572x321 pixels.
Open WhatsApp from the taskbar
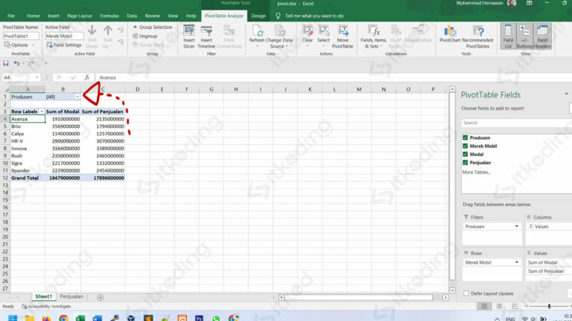pyautogui.click(x=216, y=319)
